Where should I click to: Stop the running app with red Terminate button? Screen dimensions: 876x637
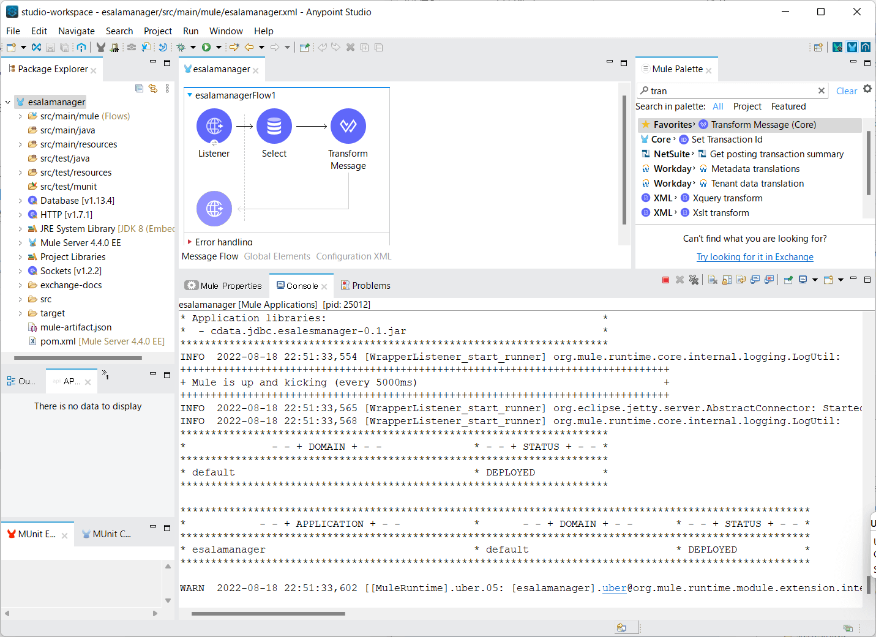665,280
